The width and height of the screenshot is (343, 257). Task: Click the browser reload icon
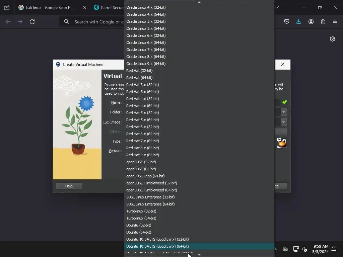coord(32,22)
